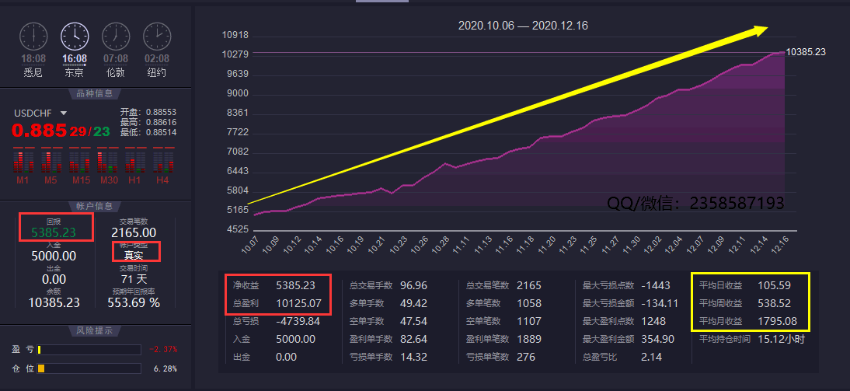This screenshot has width=850, height=391.
Task: Click the 总盈利 10125.07 stat
Action: [x=277, y=304]
